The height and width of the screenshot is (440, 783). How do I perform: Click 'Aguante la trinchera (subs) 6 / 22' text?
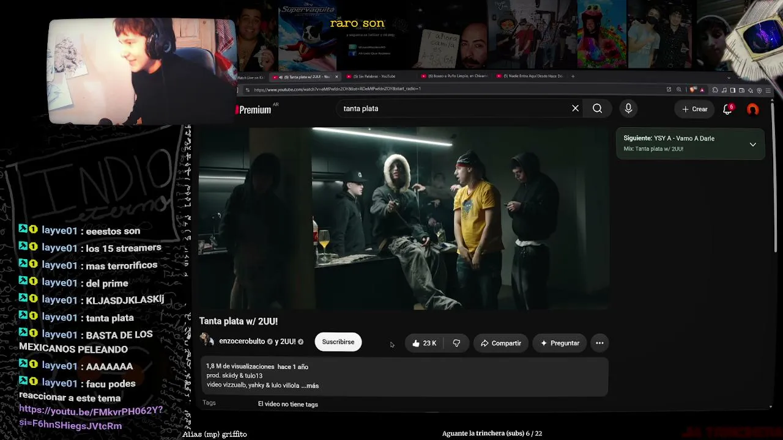[492, 433]
